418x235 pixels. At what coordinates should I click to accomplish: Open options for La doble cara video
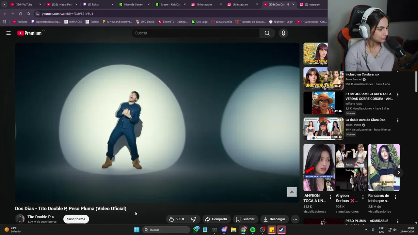coord(397,120)
